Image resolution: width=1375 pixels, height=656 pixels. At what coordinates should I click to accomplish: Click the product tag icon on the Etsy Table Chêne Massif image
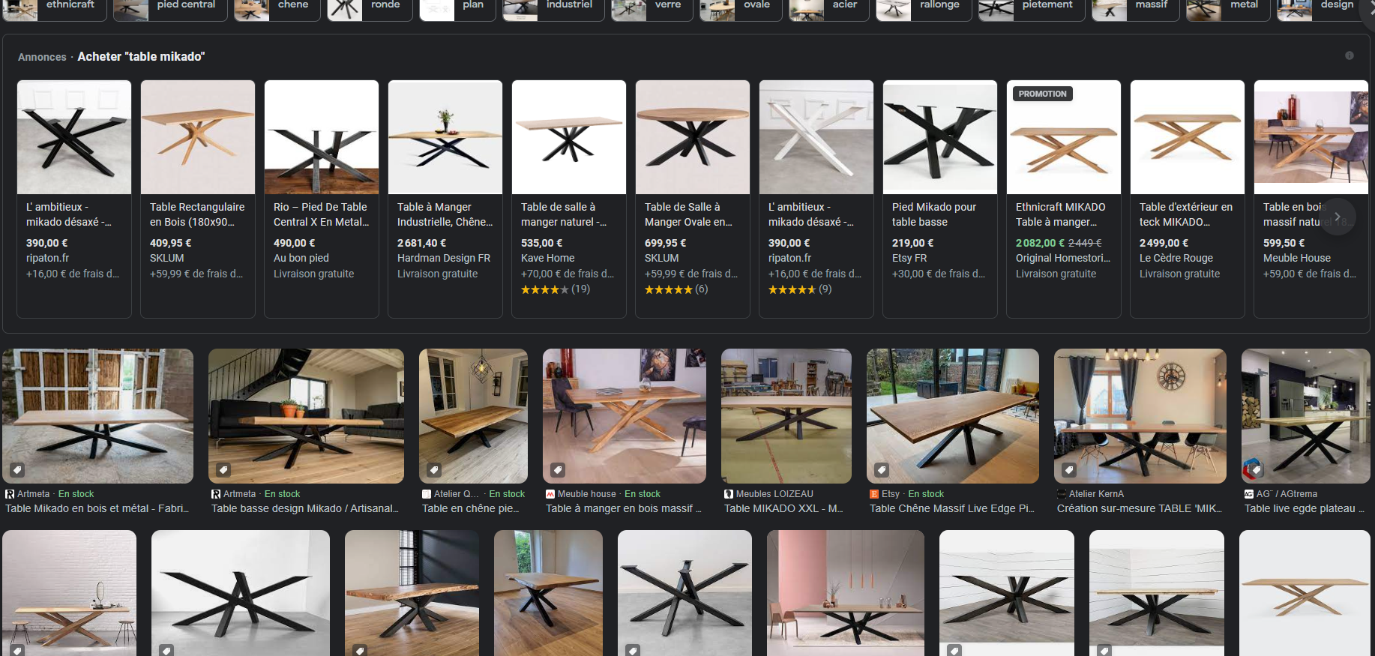coord(882,470)
